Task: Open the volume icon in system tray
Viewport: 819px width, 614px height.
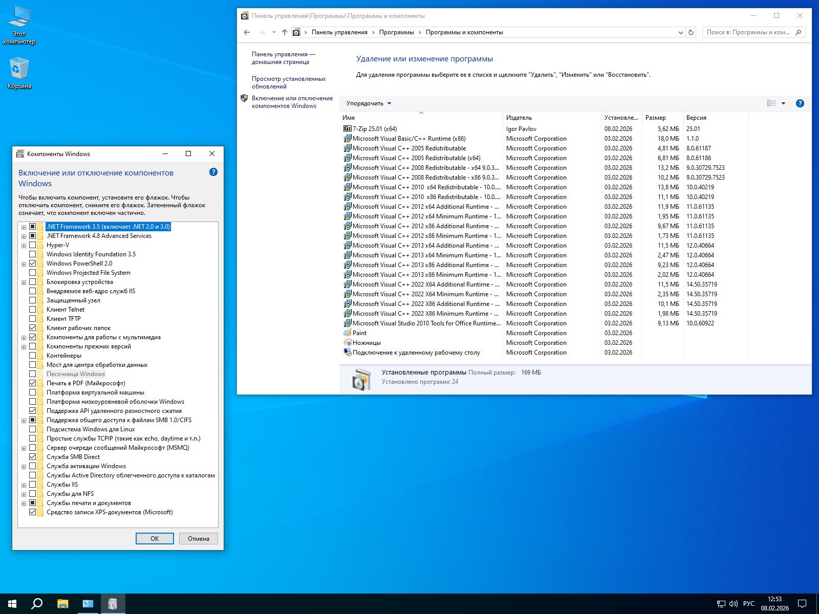Action: coord(733,604)
